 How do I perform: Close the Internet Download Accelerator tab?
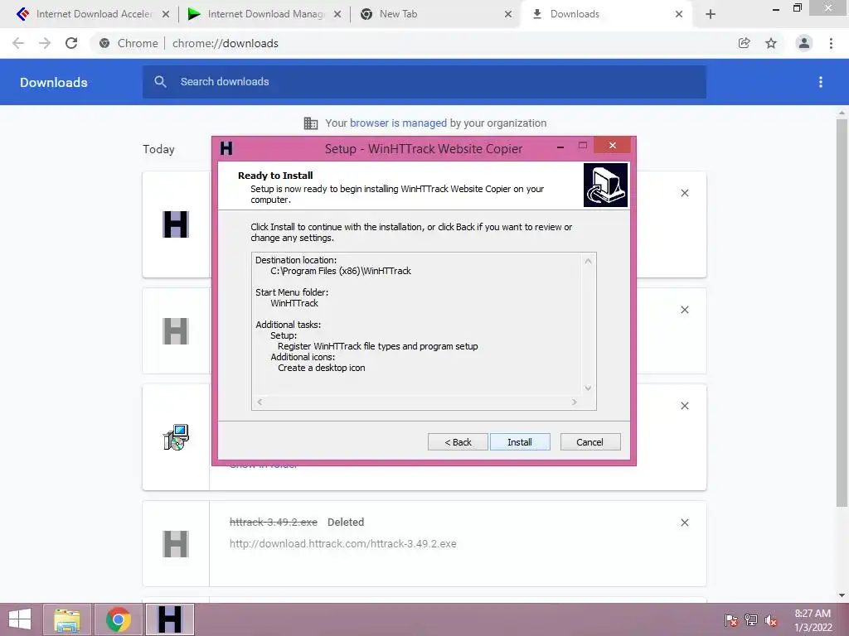[166, 14]
